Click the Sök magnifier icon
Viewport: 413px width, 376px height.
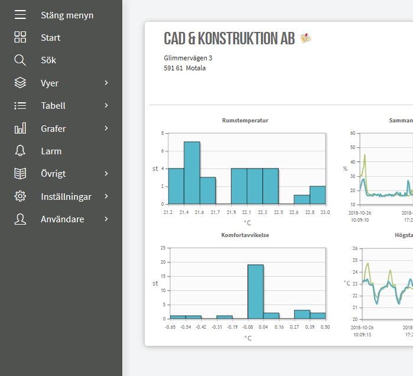point(20,60)
